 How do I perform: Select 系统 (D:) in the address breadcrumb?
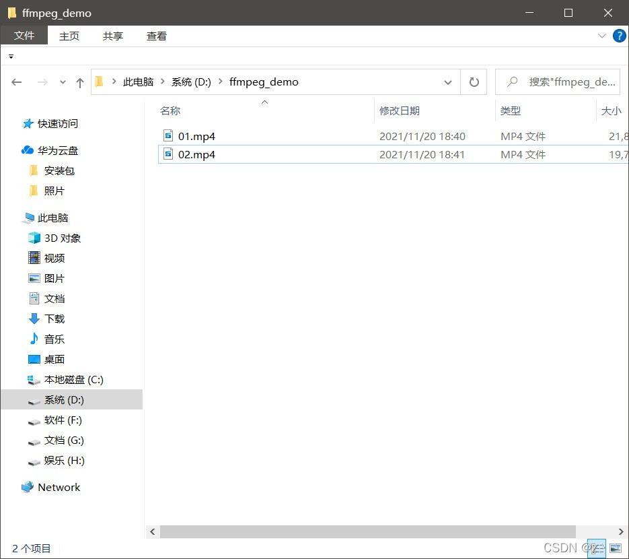191,82
